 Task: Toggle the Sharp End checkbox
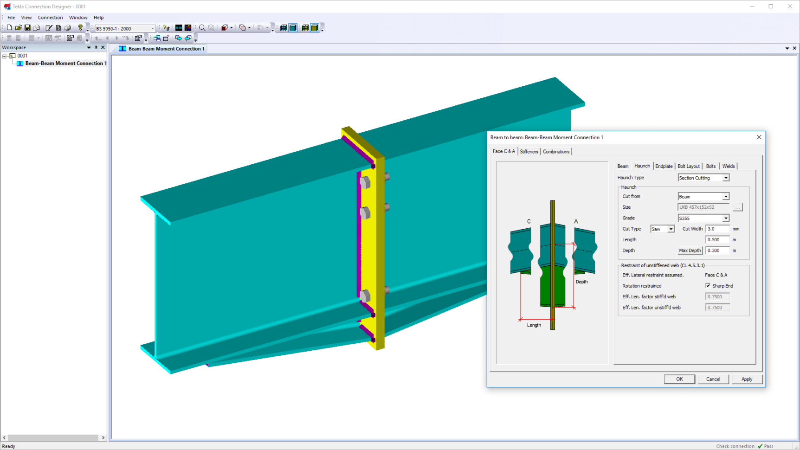point(708,285)
